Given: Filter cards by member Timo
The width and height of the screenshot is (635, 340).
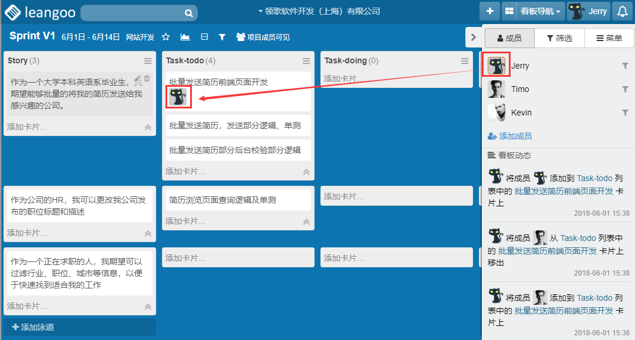Looking at the screenshot, I should (x=625, y=90).
